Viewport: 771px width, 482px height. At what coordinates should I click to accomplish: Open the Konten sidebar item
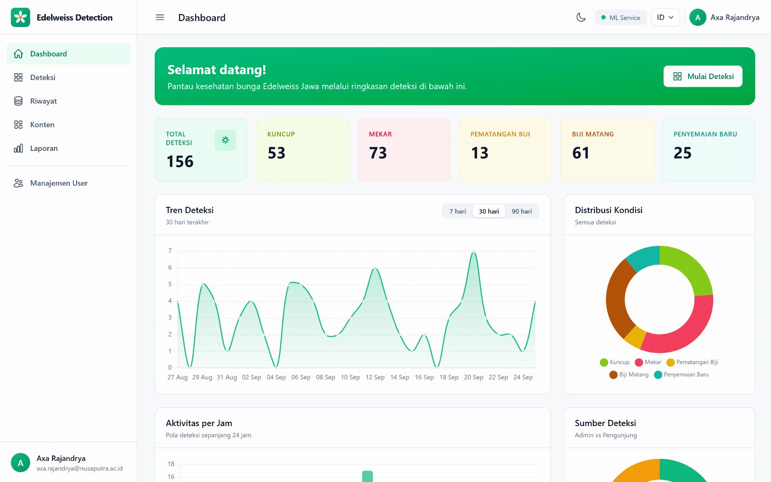pyautogui.click(x=68, y=124)
